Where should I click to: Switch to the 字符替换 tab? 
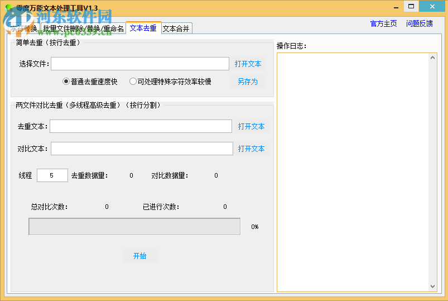[24, 28]
